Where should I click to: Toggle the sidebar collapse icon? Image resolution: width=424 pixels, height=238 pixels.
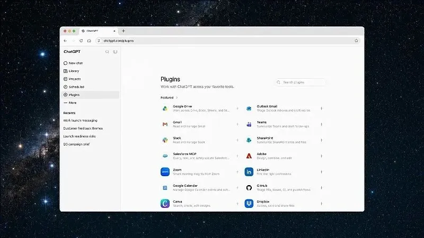coord(115,51)
